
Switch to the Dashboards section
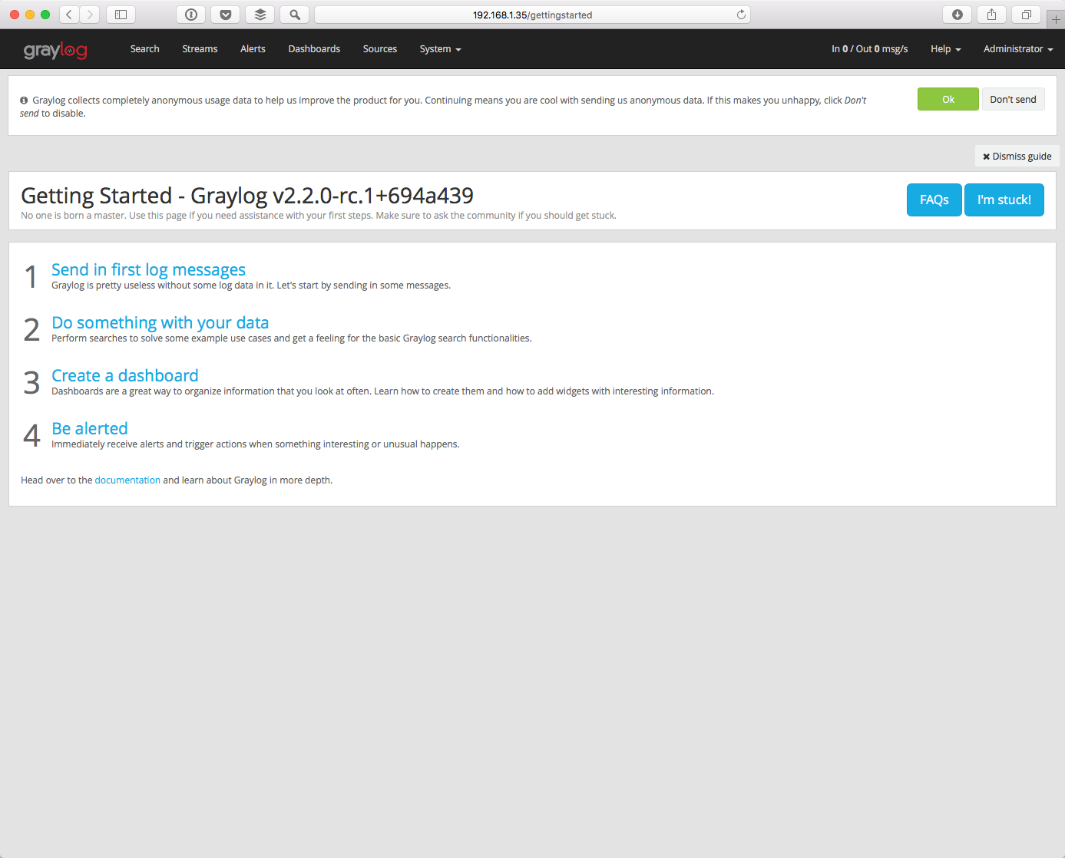click(314, 49)
